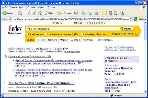Click the yellow note Discuss icon

(x=105, y=13)
